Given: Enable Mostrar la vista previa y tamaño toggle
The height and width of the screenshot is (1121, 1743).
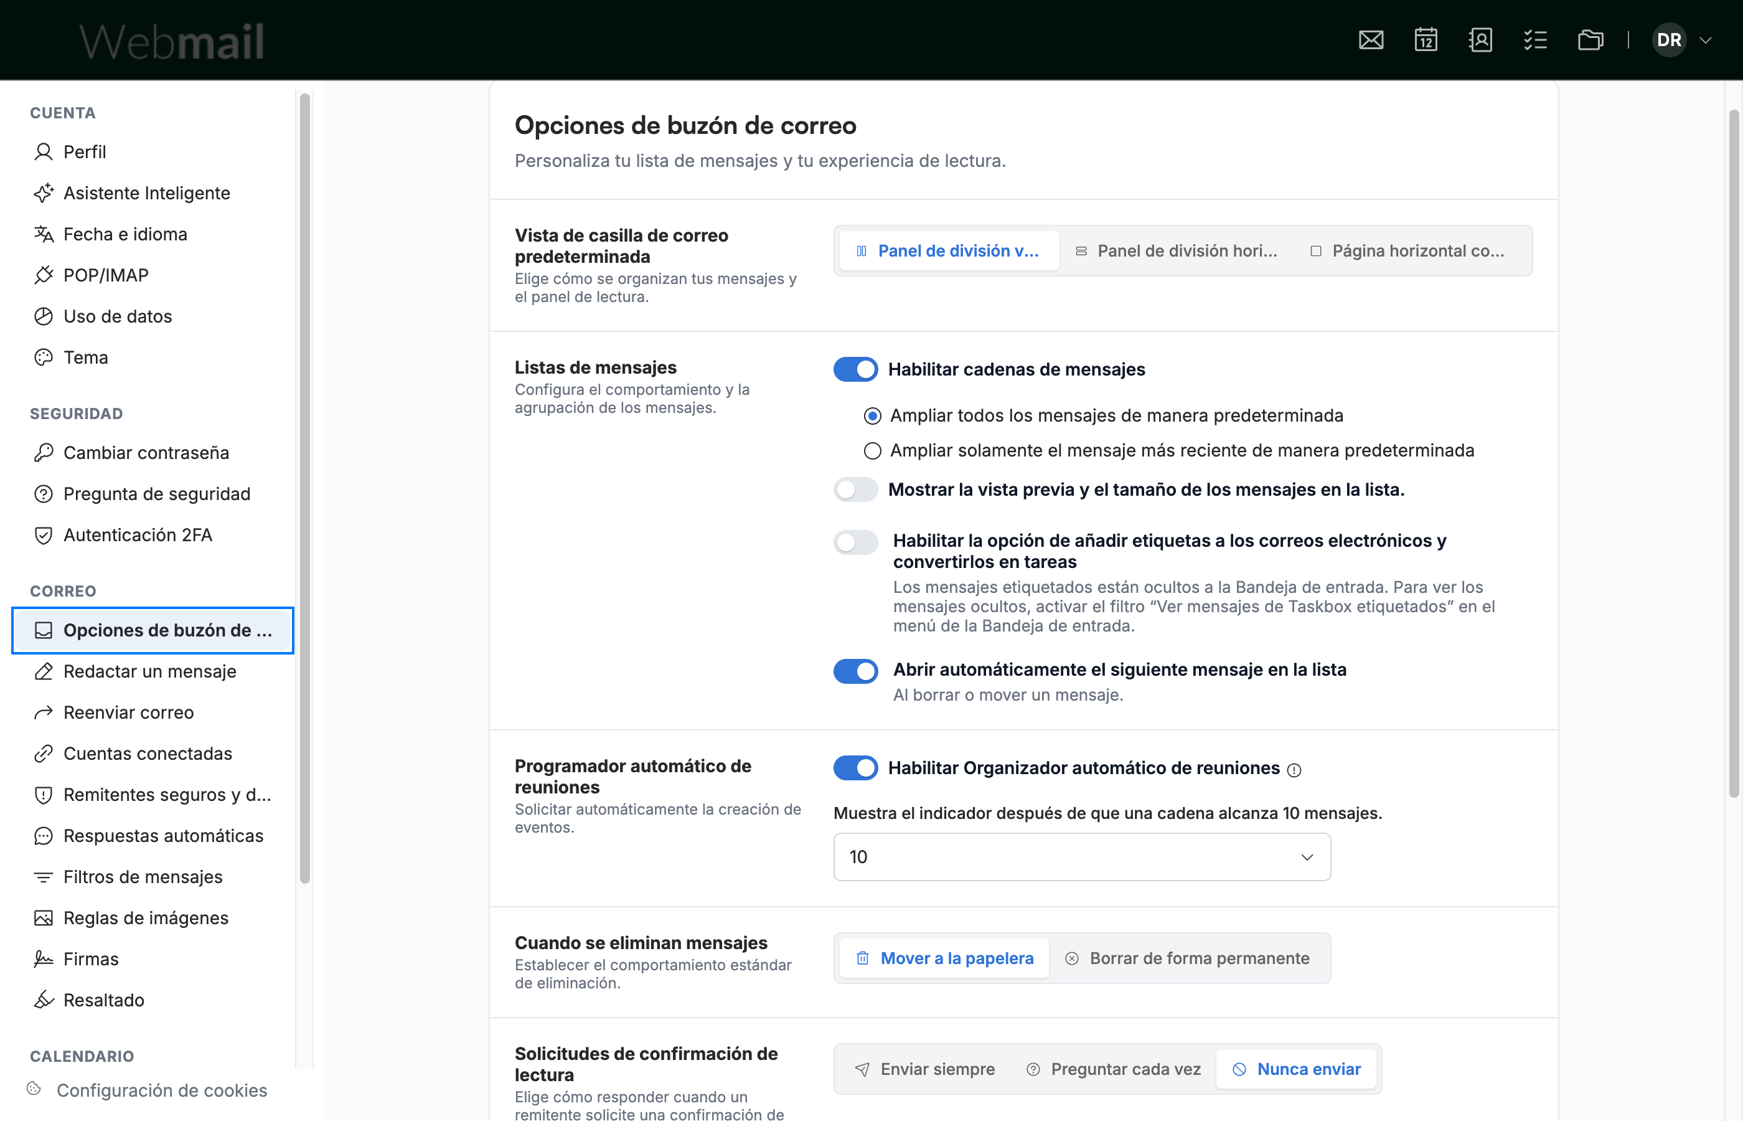Looking at the screenshot, I should (x=855, y=489).
